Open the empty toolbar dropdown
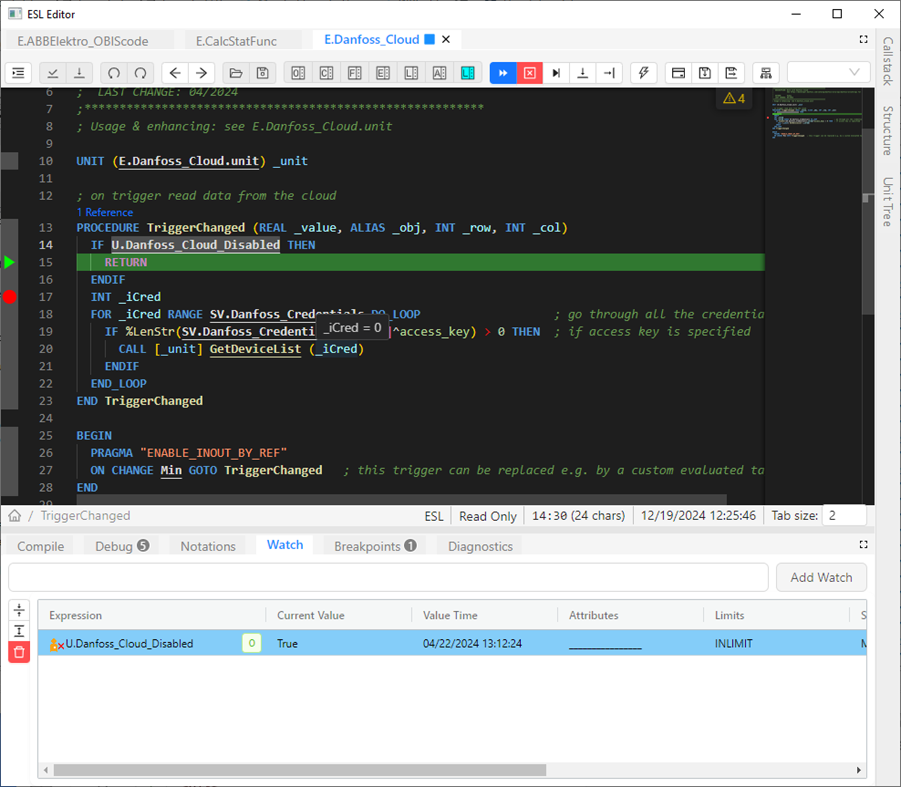901x787 pixels. coord(829,73)
